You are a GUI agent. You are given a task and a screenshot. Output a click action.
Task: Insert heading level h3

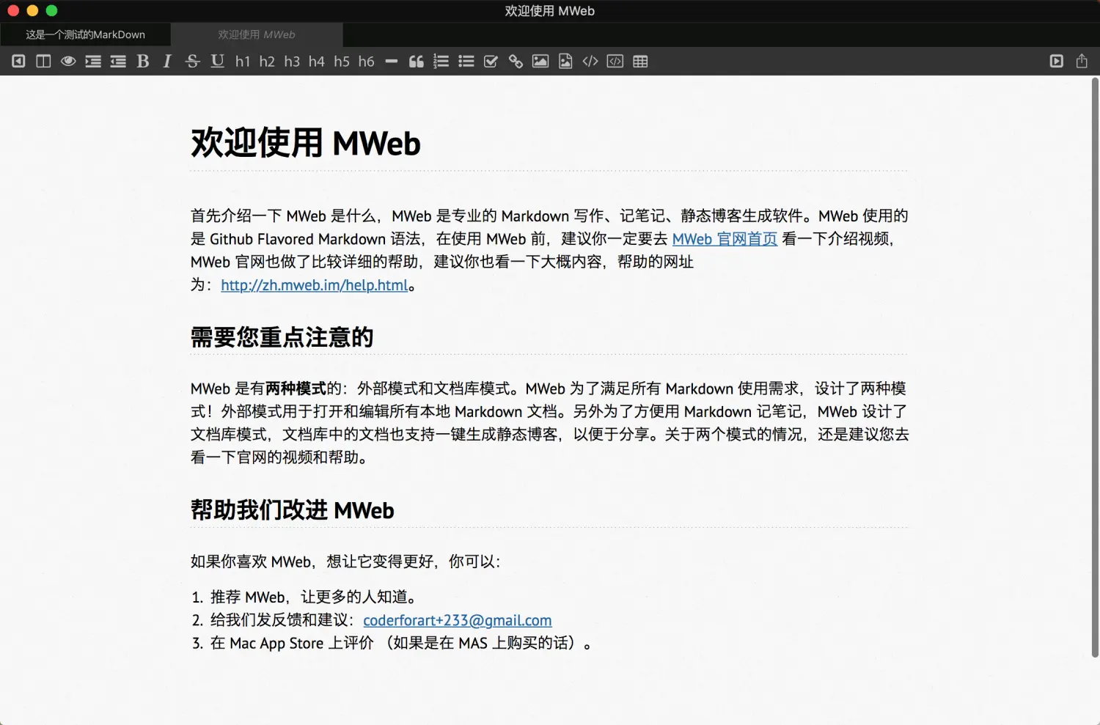[292, 62]
